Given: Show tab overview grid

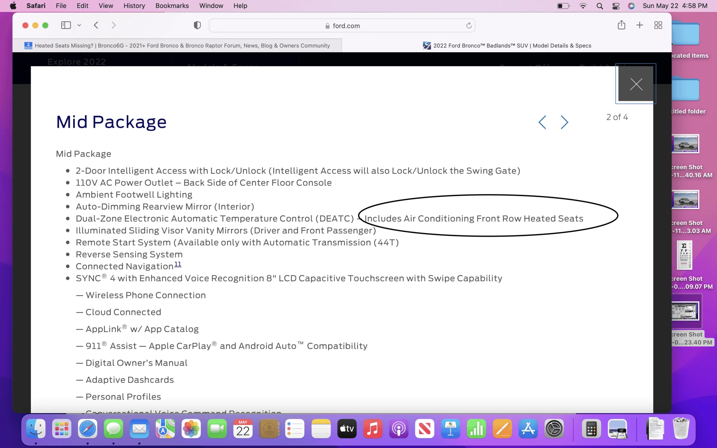Looking at the screenshot, I should coord(658,25).
